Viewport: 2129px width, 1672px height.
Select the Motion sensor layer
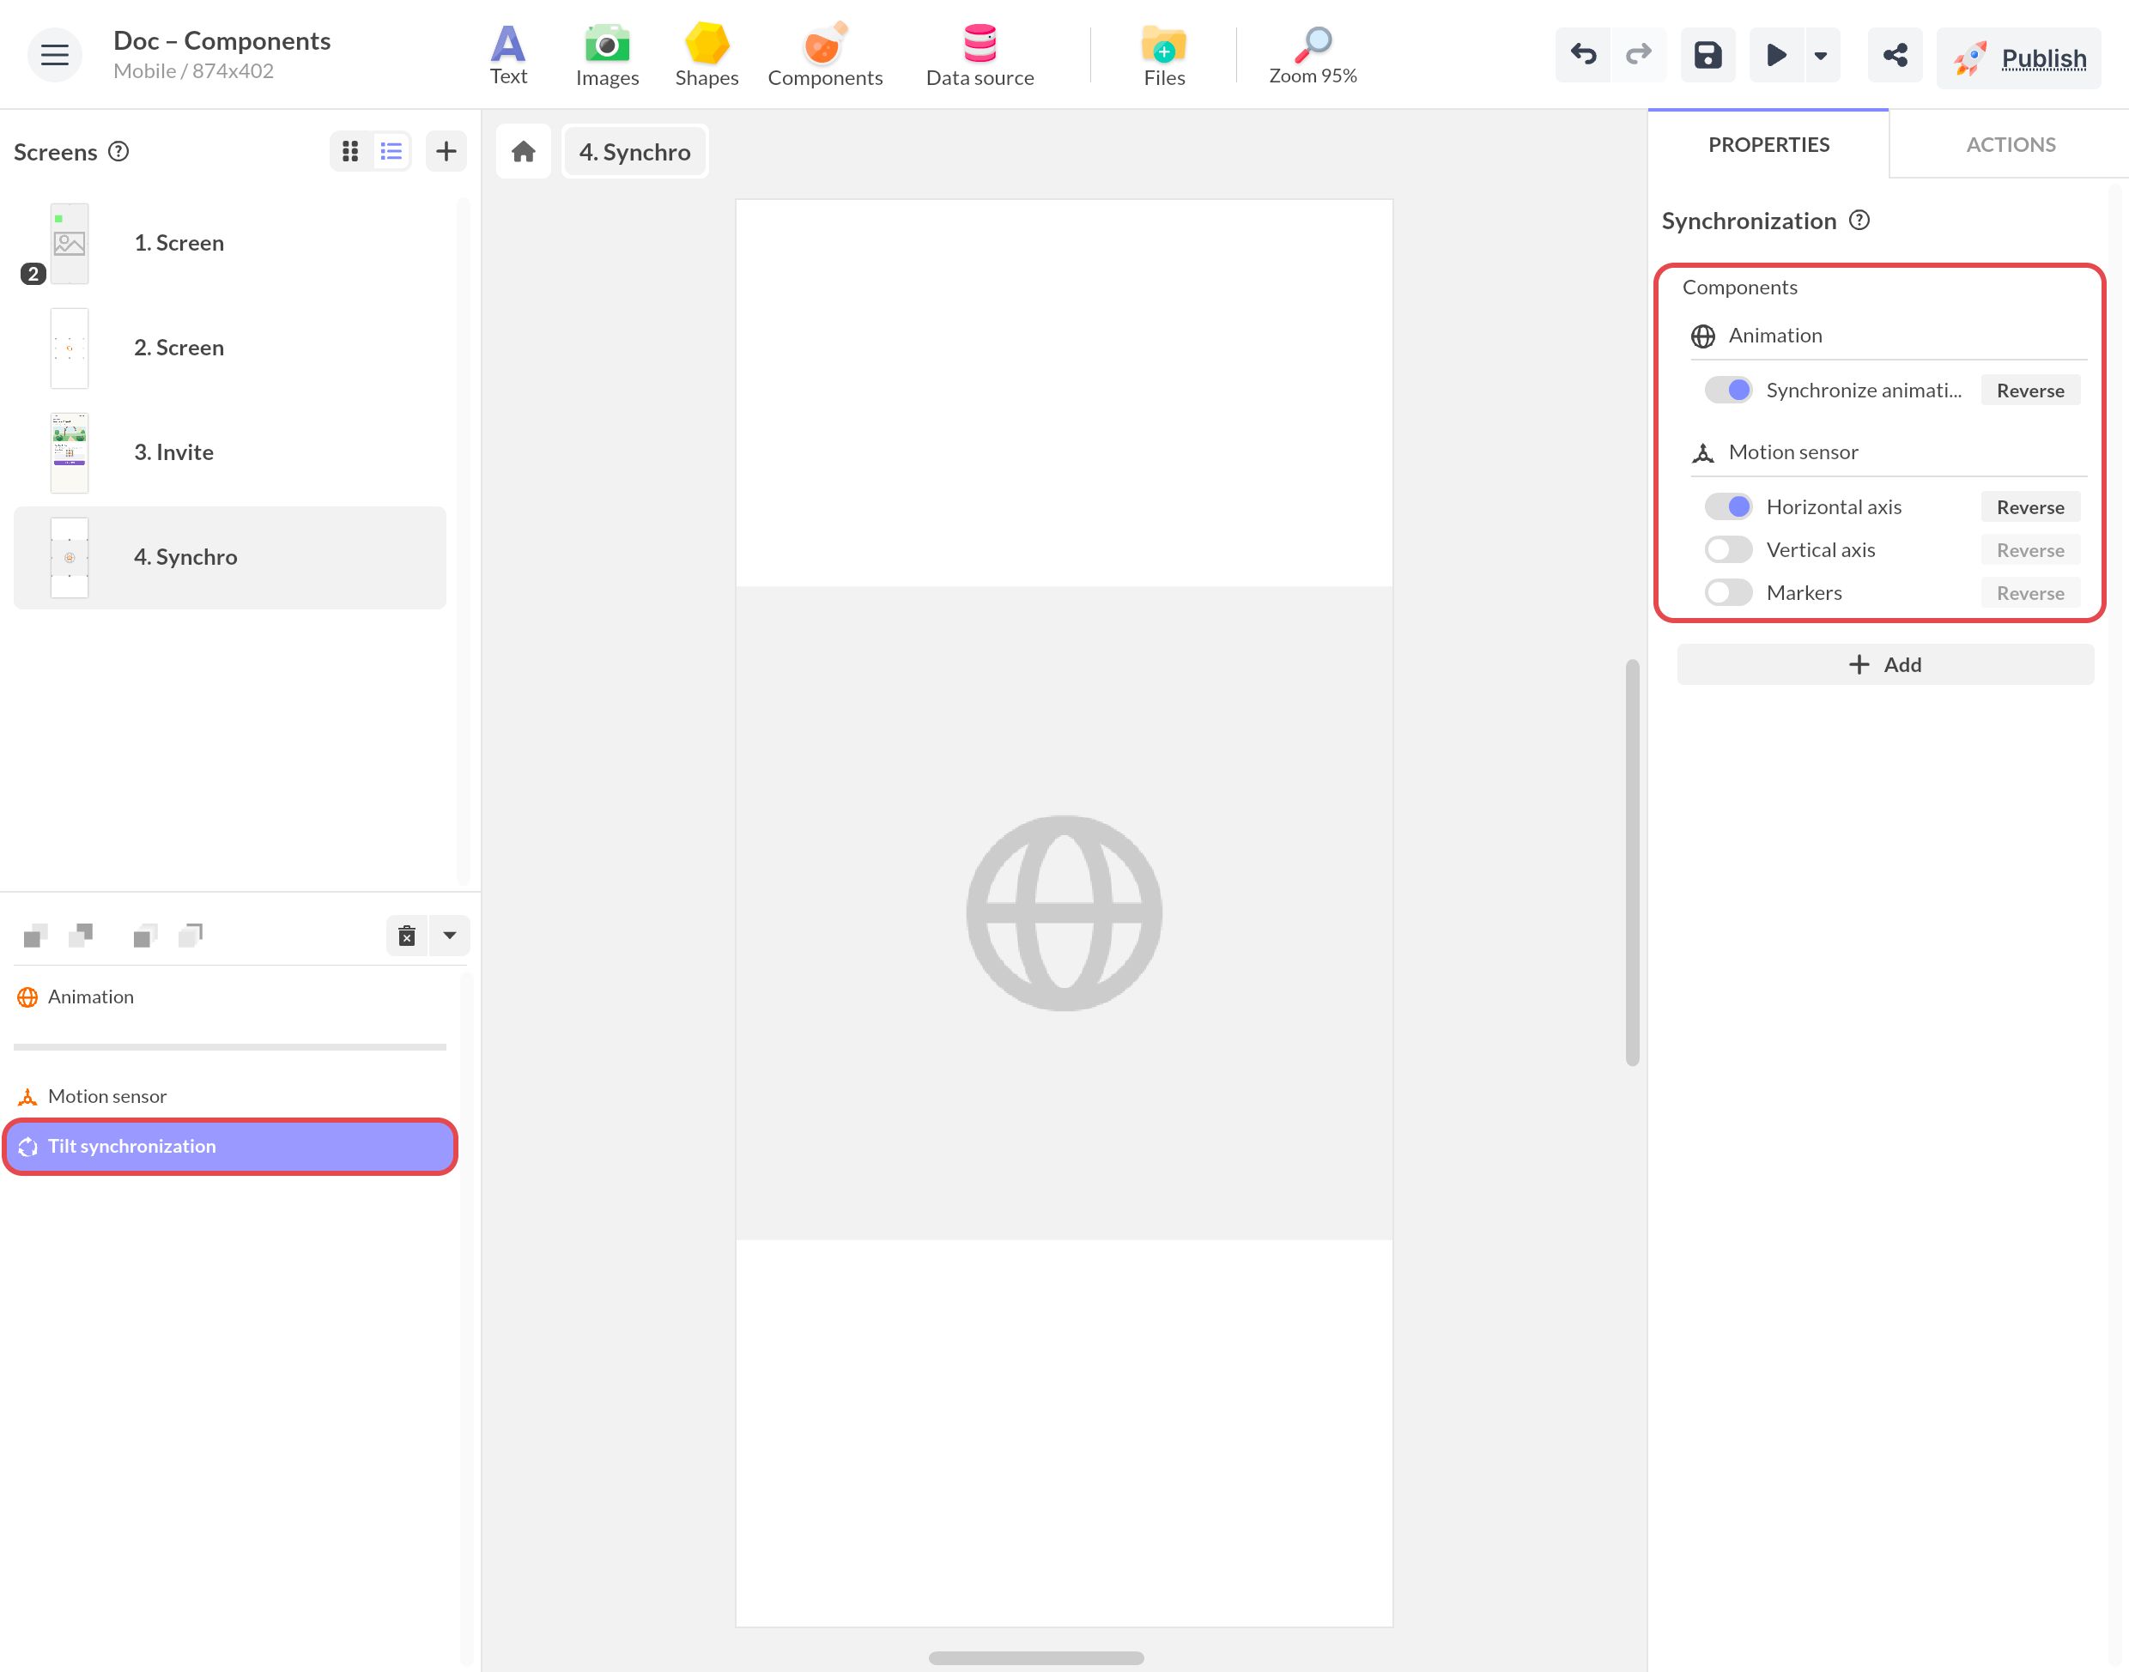click(x=229, y=1096)
